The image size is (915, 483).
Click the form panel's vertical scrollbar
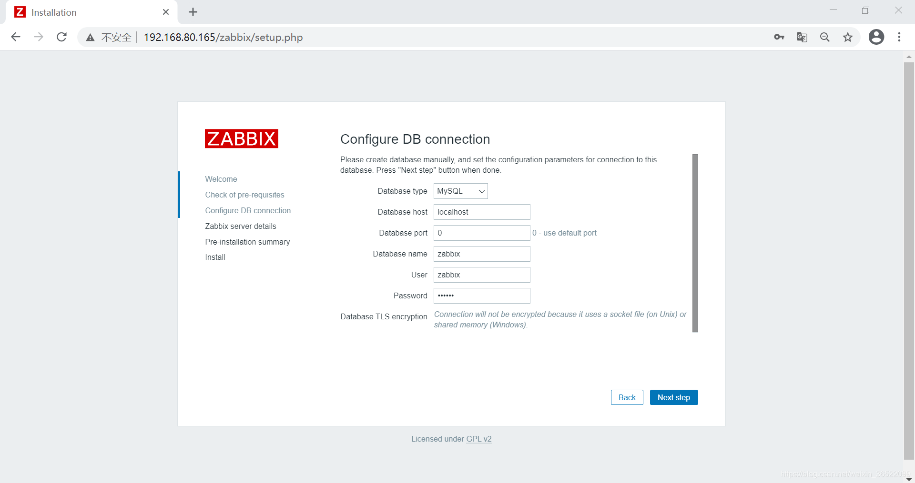(x=695, y=243)
